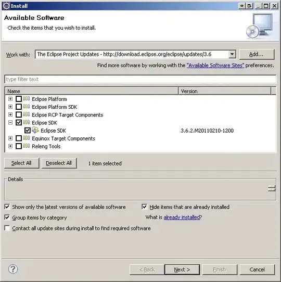Toggle Group items by category checkbox
281x282 pixels.
[x=7, y=217]
